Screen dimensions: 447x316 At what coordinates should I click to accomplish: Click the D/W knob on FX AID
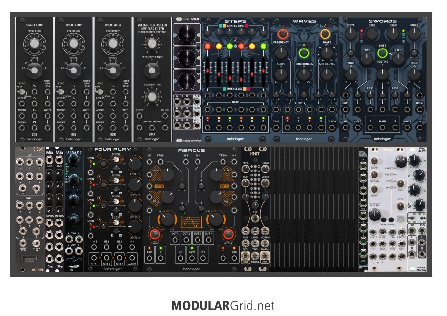[420, 204]
